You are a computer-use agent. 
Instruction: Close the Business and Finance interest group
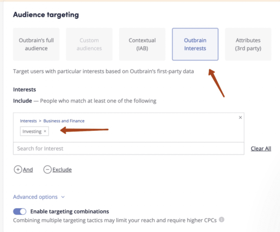(240, 118)
